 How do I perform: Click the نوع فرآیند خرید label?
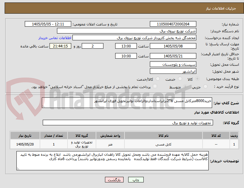click(x=227, y=87)
